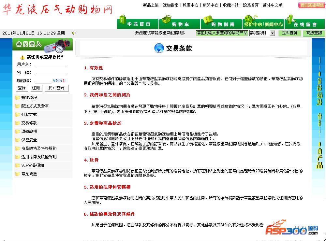Click the folder icon beside 交易條款

coord(18,123)
